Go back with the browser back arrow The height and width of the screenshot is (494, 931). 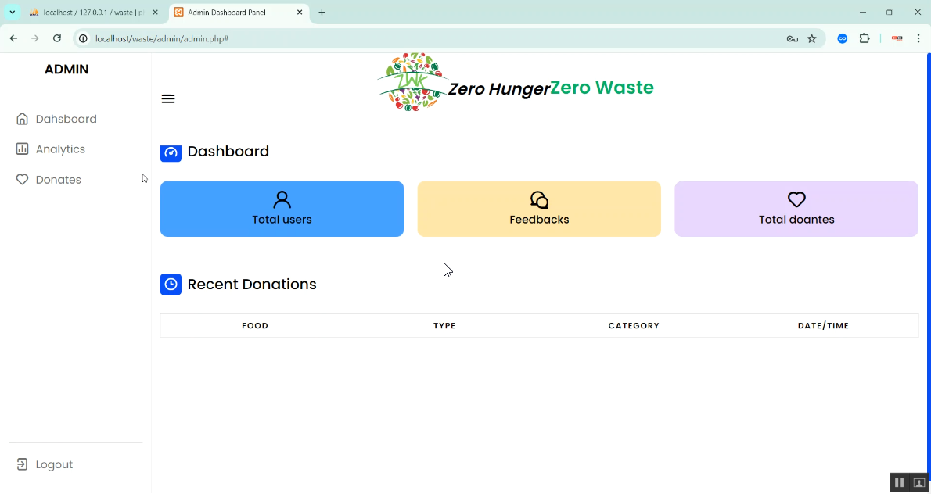13,38
